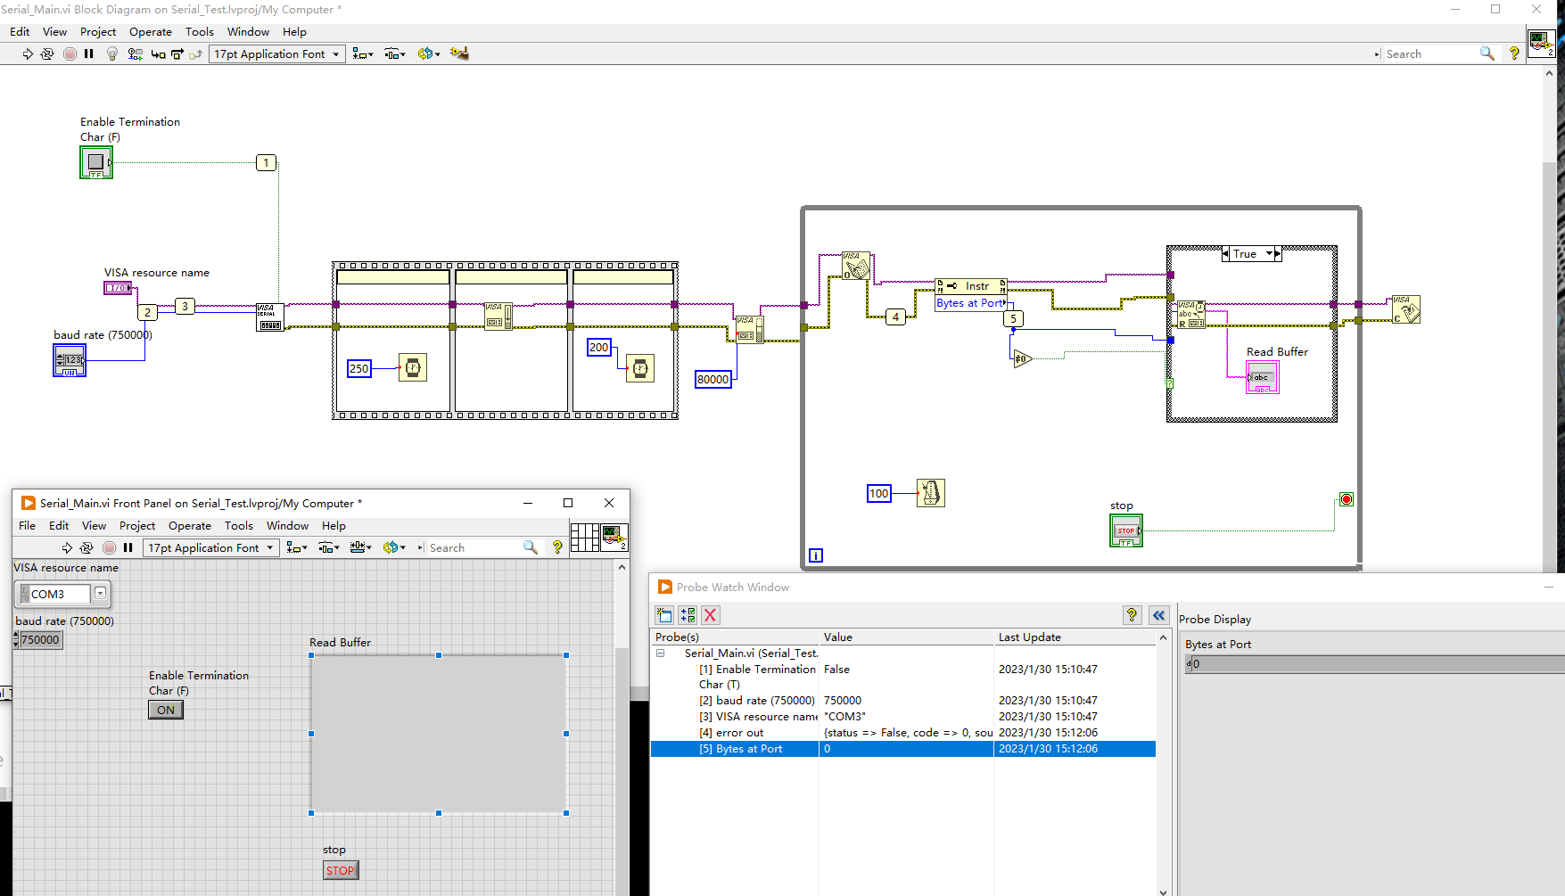Collapse the Serial_Main.vi probe tree
Screen dimensions: 1565x896
click(661, 653)
